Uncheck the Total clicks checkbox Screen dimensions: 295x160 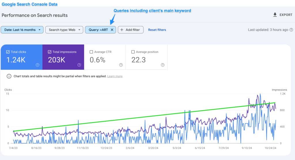tap(8, 52)
